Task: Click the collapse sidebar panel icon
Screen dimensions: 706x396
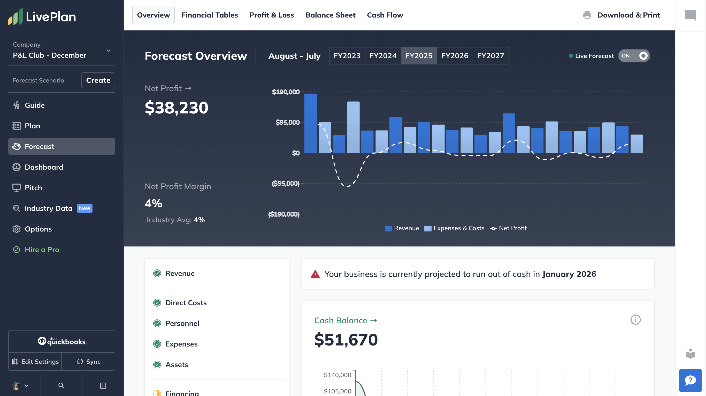Action: tap(103, 386)
